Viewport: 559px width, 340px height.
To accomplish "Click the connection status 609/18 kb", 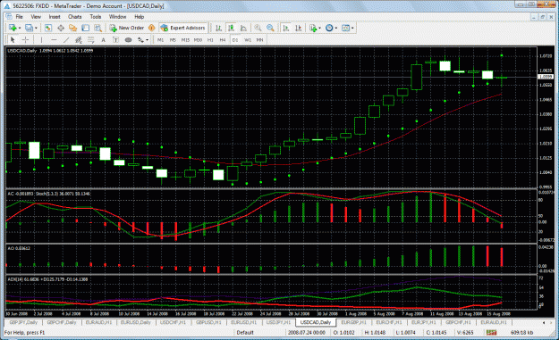I will pos(522,333).
